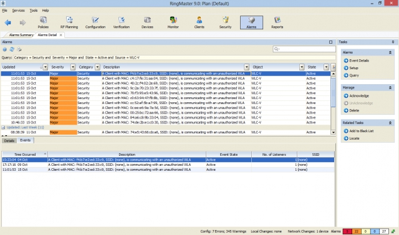Image resolution: width=399 pixels, height=235 pixels.
Task: Click the white total alarms count 27
Action: [x=384, y=231]
